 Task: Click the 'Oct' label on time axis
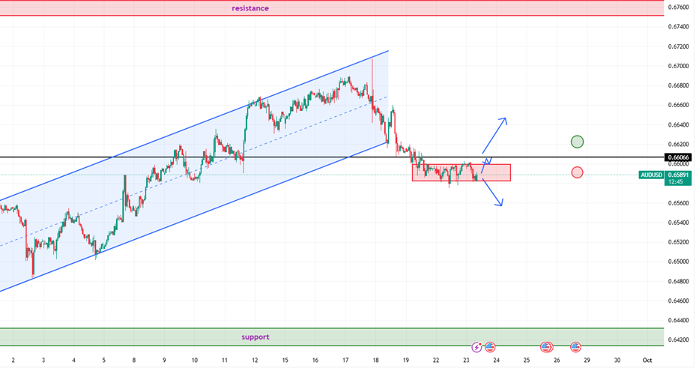click(648, 361)
